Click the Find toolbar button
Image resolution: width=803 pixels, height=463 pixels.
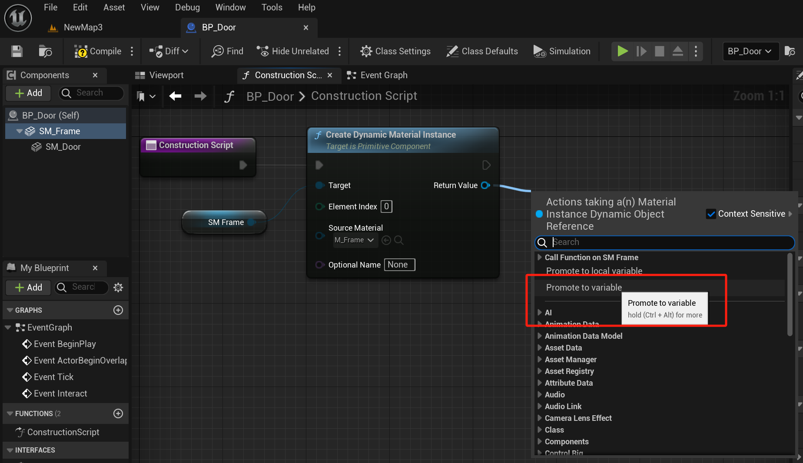pyautogui.click(x=227, y=51)
